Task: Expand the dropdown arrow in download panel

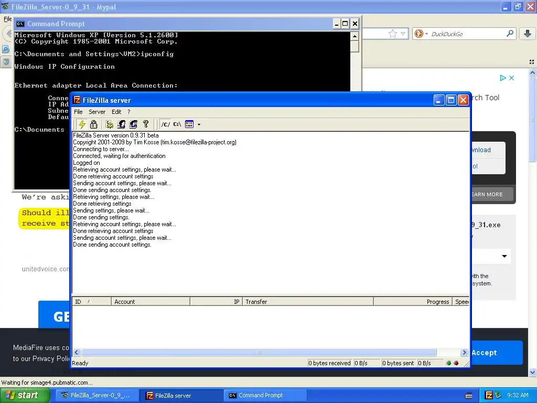Action: (x=504, y=256)
